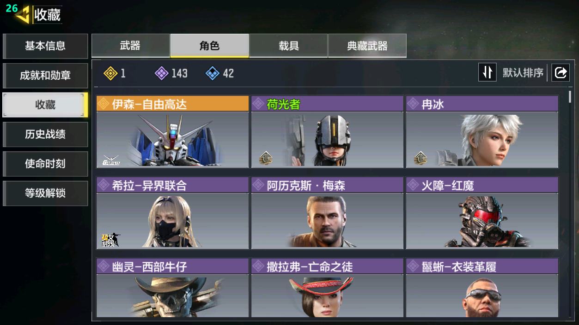Screen dimensions: 579x325
Task: Open the 默认排序 sorting option
Action: (x=523, y=72)
